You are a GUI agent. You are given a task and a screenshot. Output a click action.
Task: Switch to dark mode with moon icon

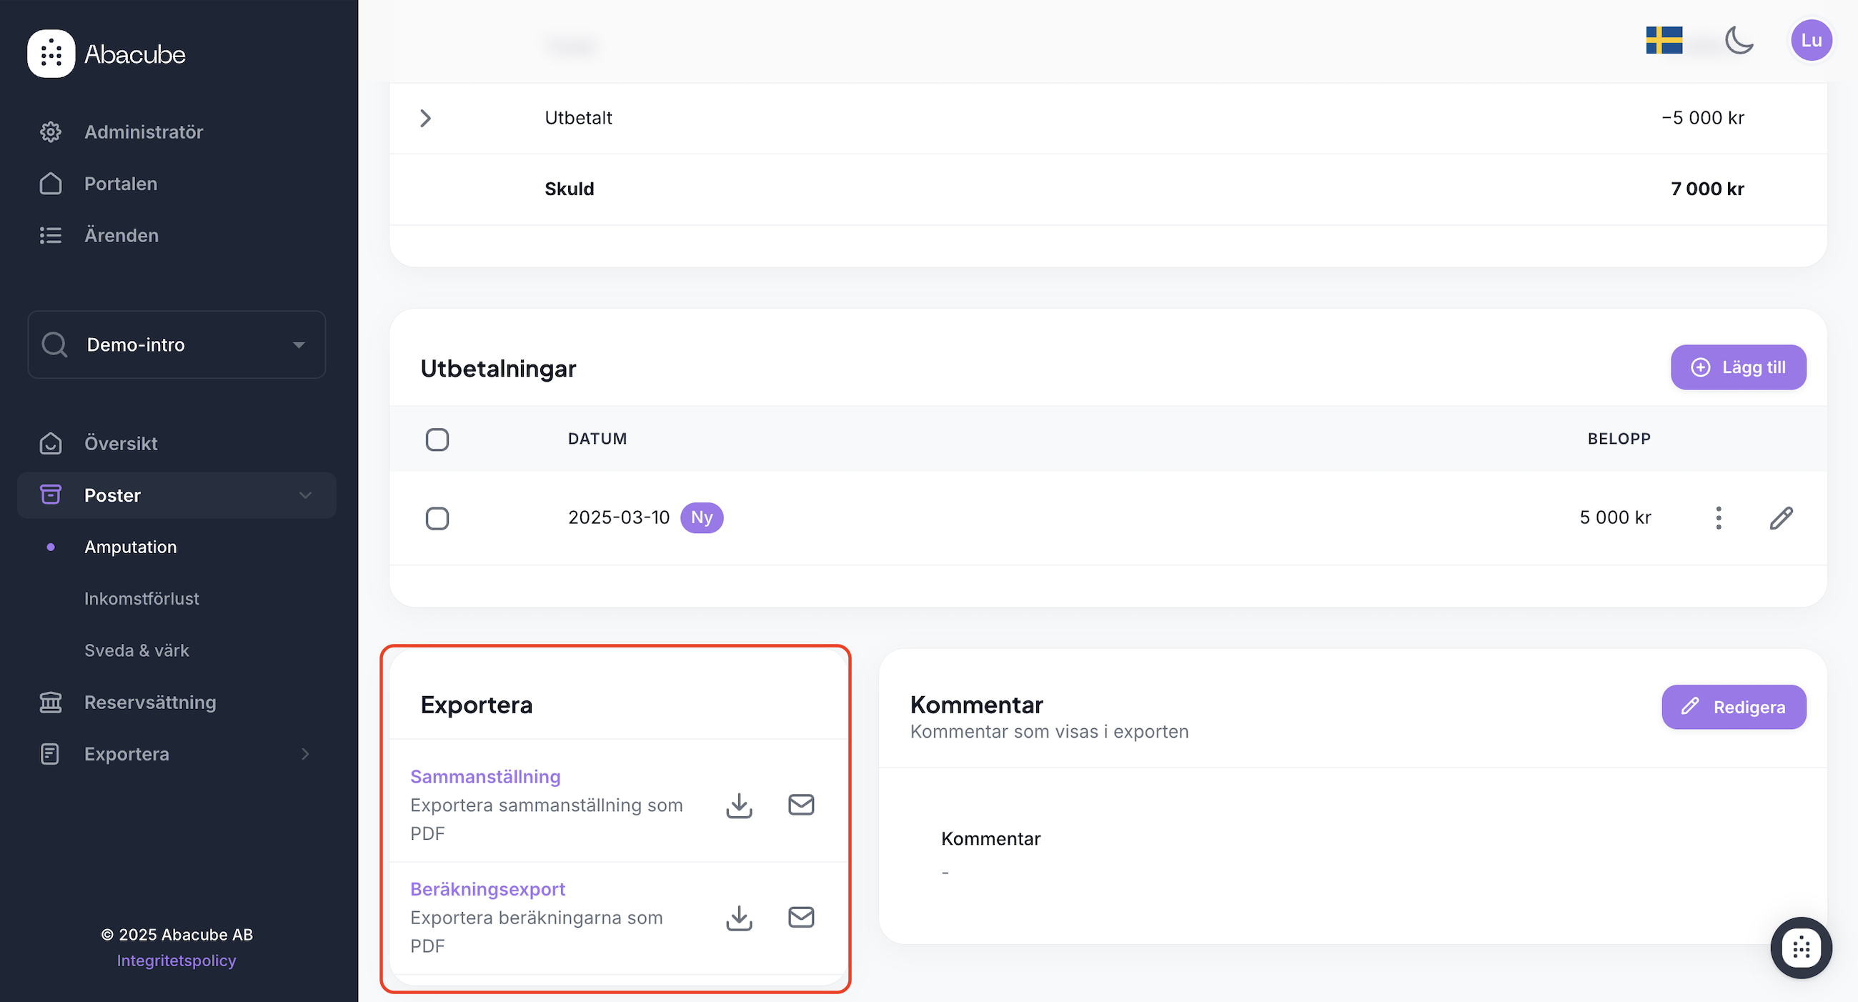tap(1739, 41)
